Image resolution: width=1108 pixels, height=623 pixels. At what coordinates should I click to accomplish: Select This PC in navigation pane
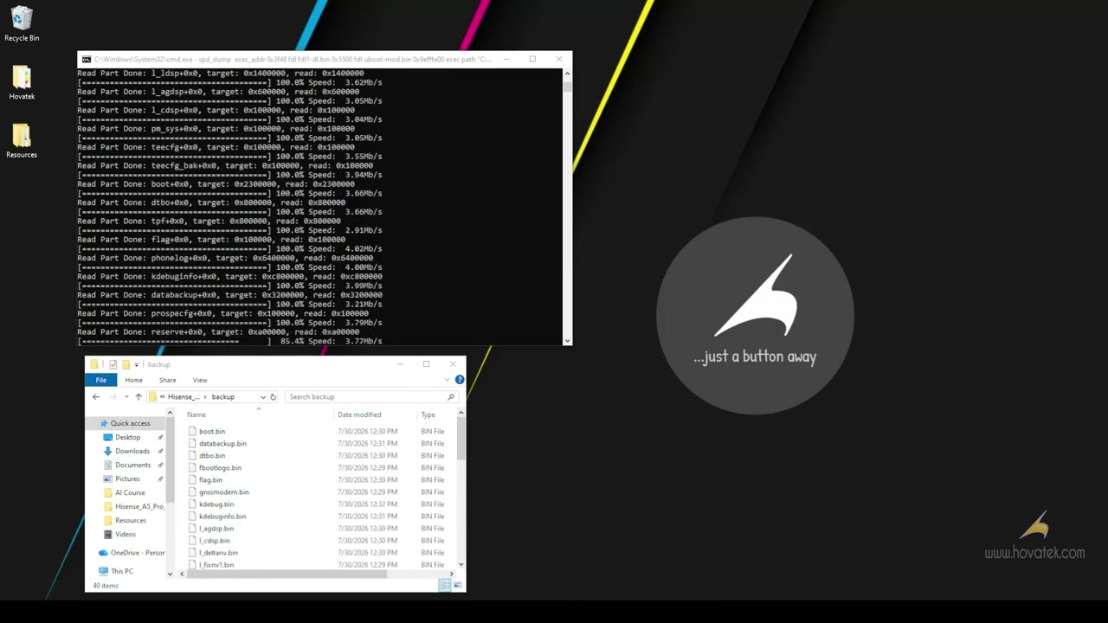click(116, 571)
